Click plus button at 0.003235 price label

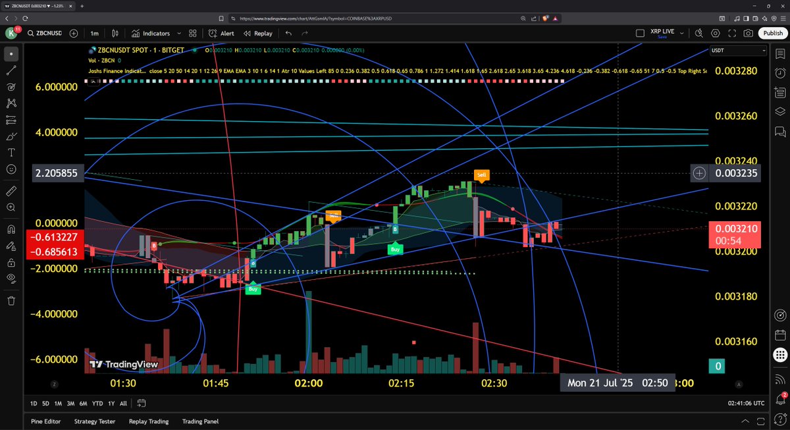[x=699, y=173]
